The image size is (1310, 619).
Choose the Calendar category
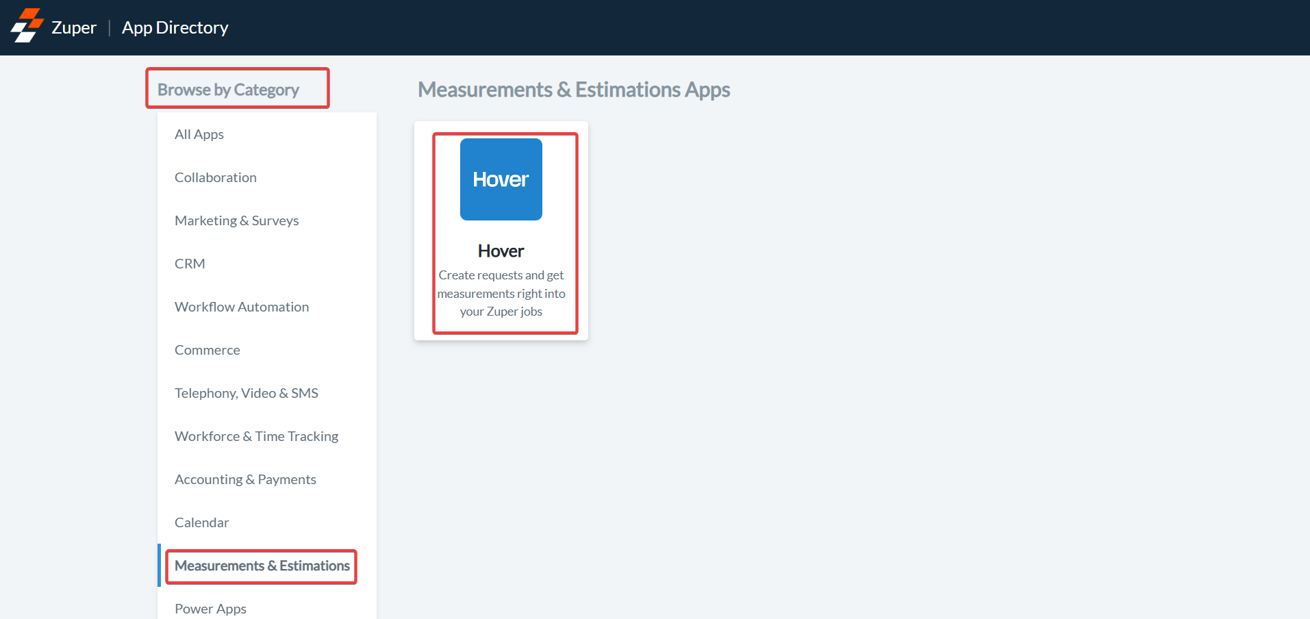coord(202,522)
